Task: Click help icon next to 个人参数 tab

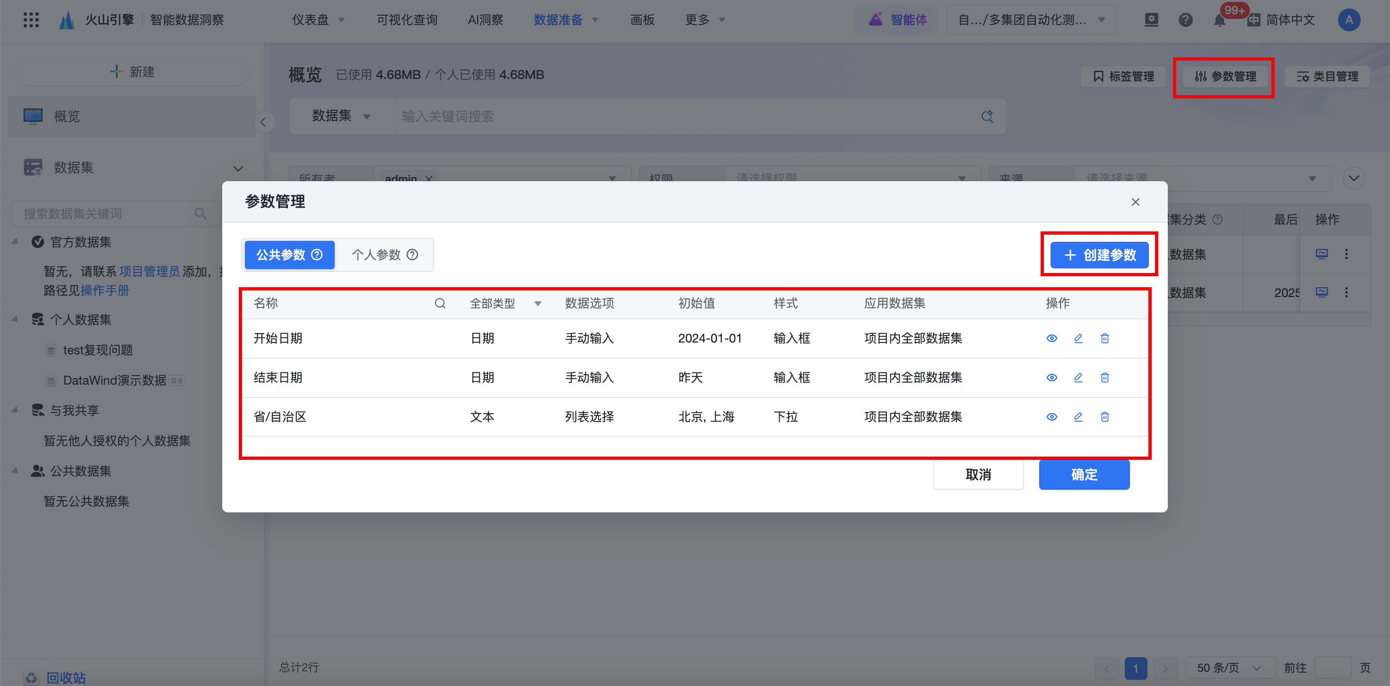Action: [412, 255]
